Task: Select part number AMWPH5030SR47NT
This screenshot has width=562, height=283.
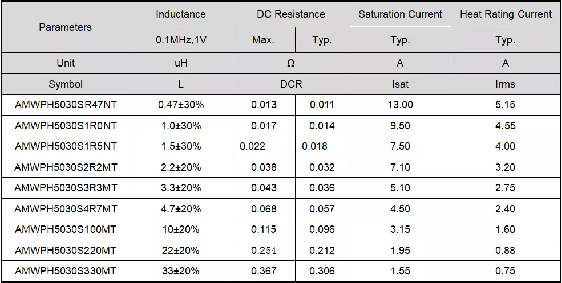Action: 65,105
